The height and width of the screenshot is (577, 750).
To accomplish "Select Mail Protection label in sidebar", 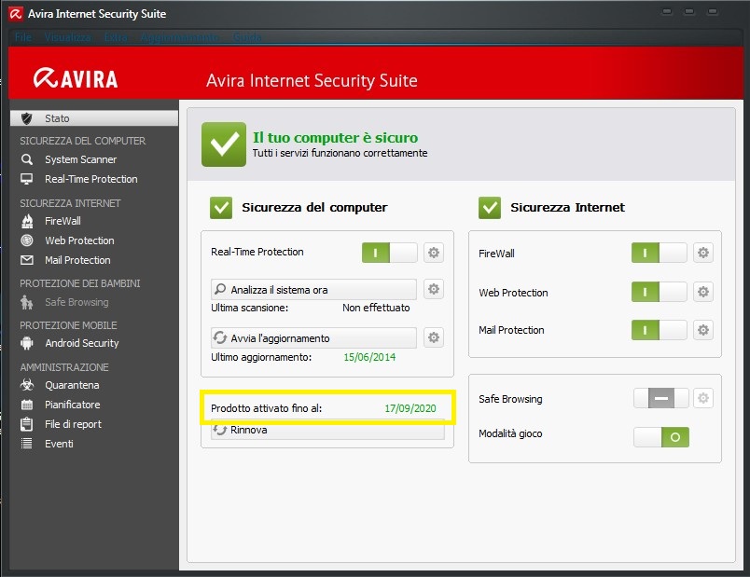I will pos(77,260).
